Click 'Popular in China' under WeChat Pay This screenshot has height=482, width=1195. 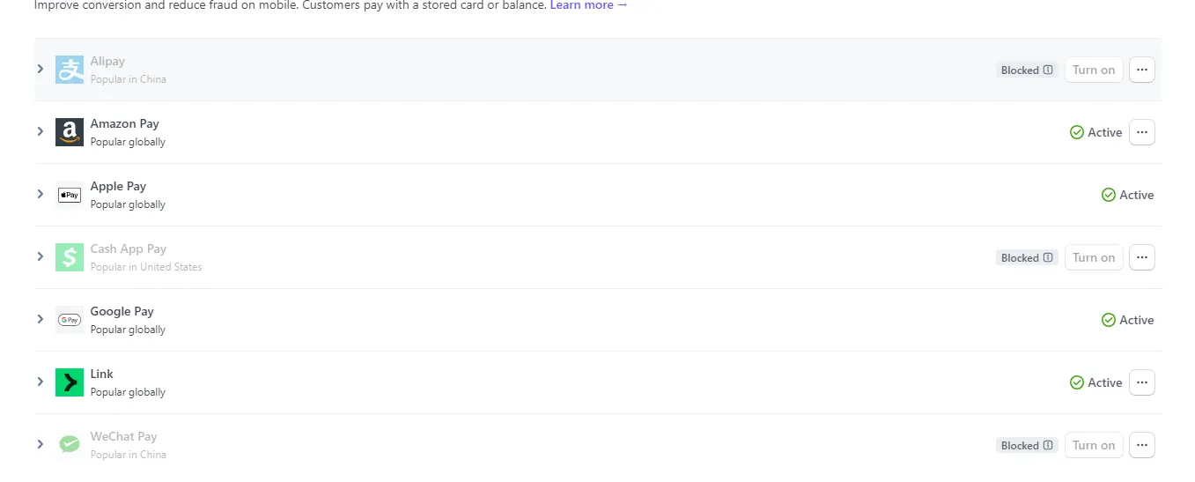tap(128, 455)
